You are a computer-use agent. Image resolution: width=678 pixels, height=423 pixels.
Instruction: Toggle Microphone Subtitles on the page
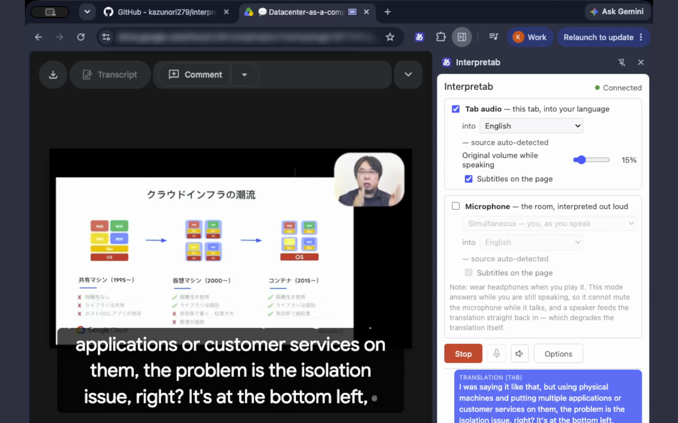[x=469, y=273]
